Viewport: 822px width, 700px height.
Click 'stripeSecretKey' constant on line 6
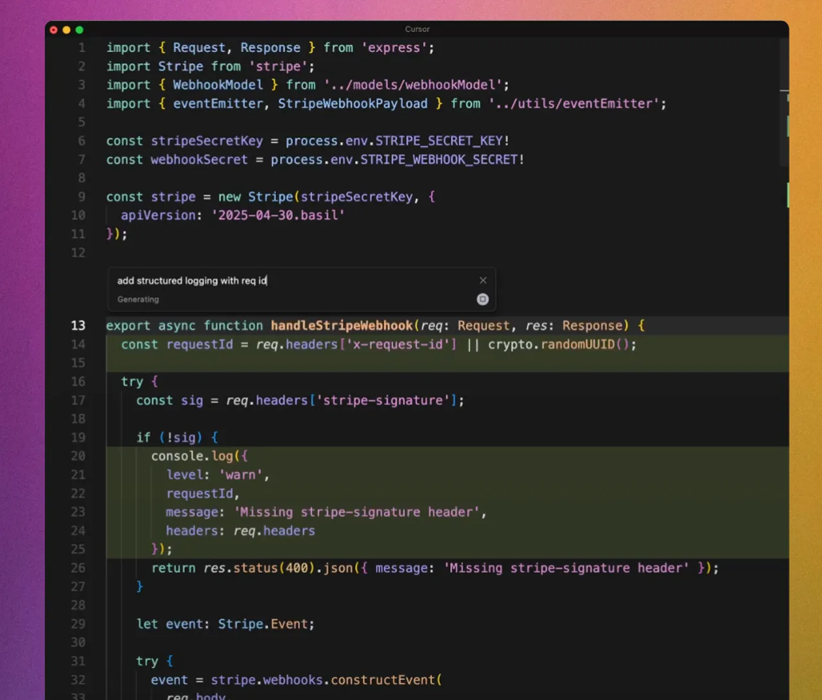207,141
